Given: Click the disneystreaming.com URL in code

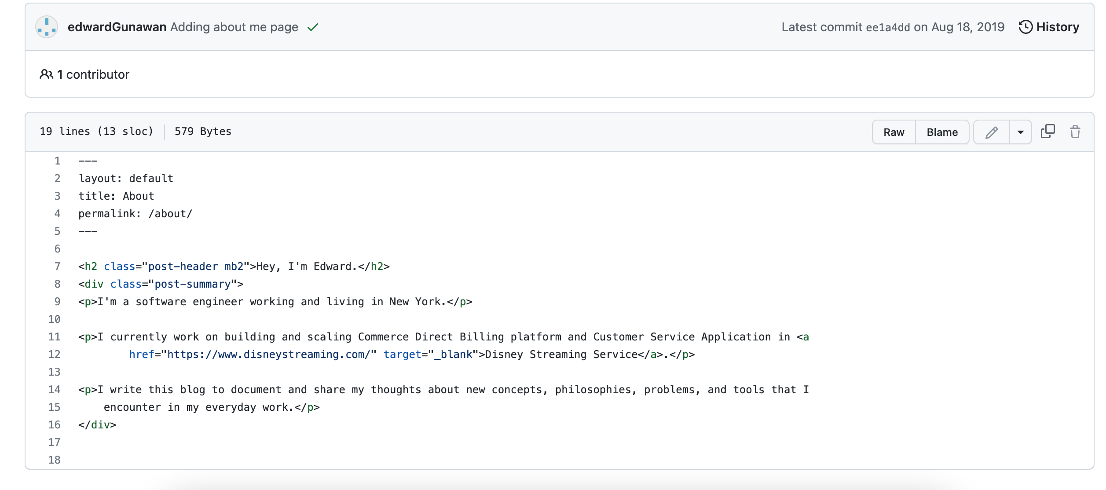Looking at the screenshot, I should [x=268, y=355].
